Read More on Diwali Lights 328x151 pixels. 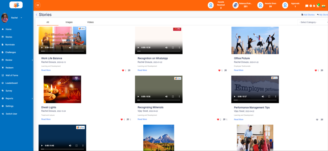pos(46,119)
